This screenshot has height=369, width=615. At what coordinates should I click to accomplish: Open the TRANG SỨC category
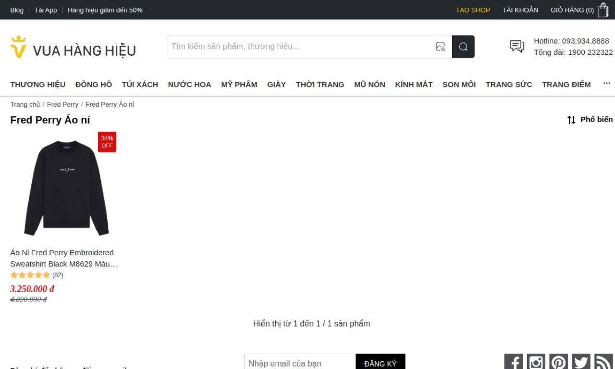tap(509, 85)
